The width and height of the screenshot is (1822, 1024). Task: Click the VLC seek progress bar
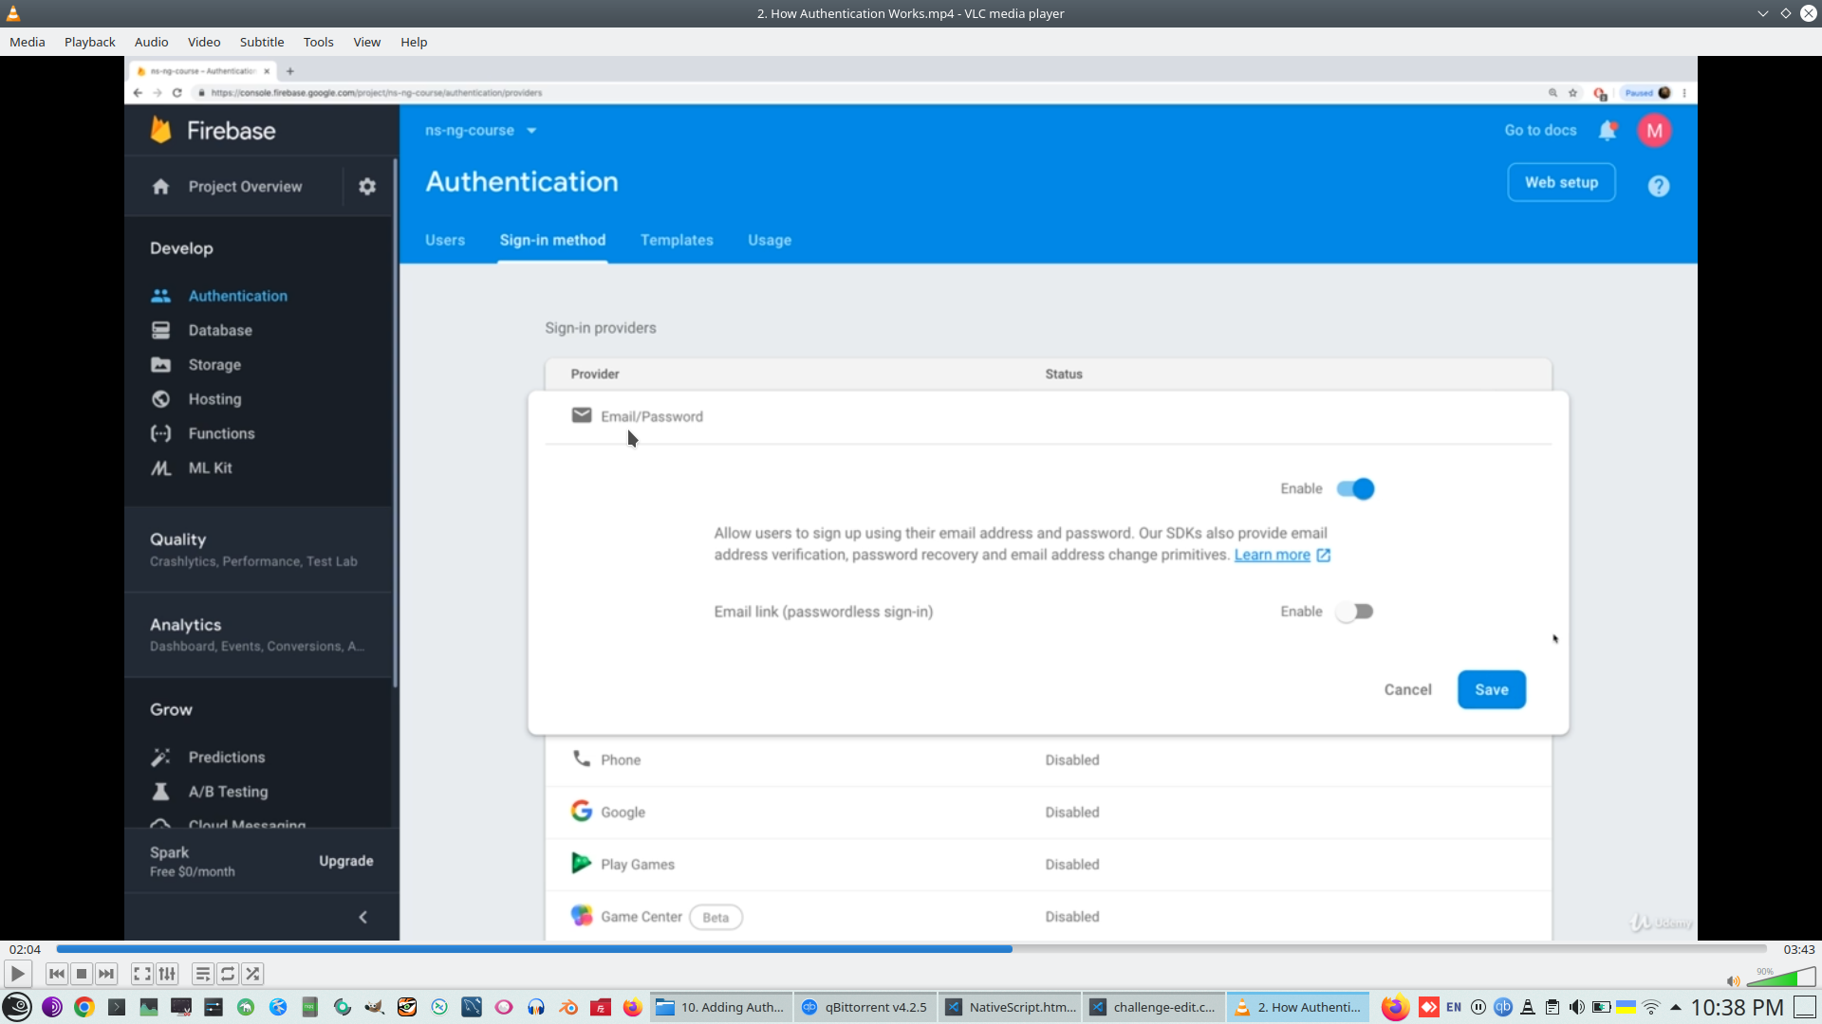pos(911,949)
